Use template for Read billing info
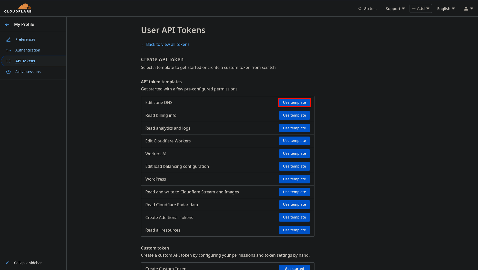 (x=294, y=115)
